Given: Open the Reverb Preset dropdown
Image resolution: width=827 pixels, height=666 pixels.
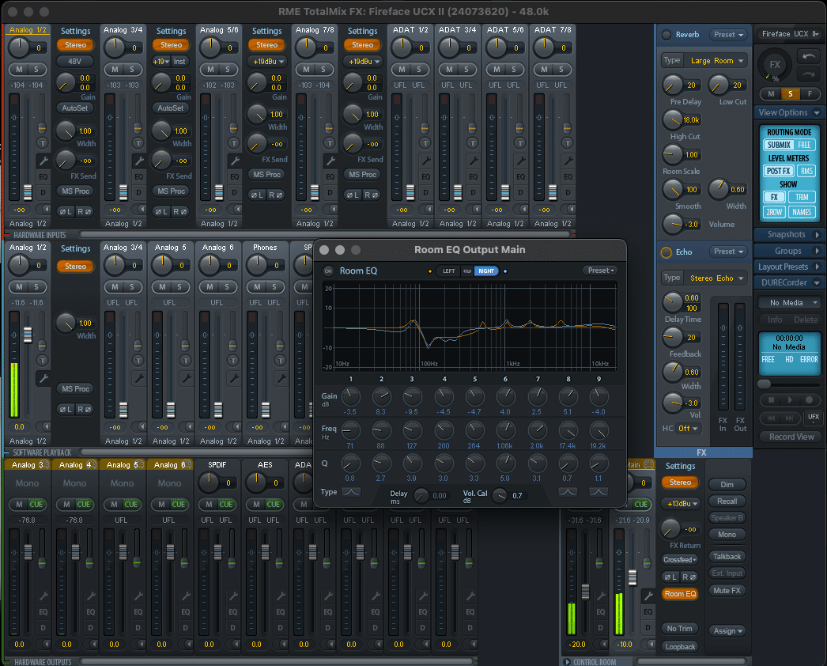Looking at the screenshot, I should 728,35.
